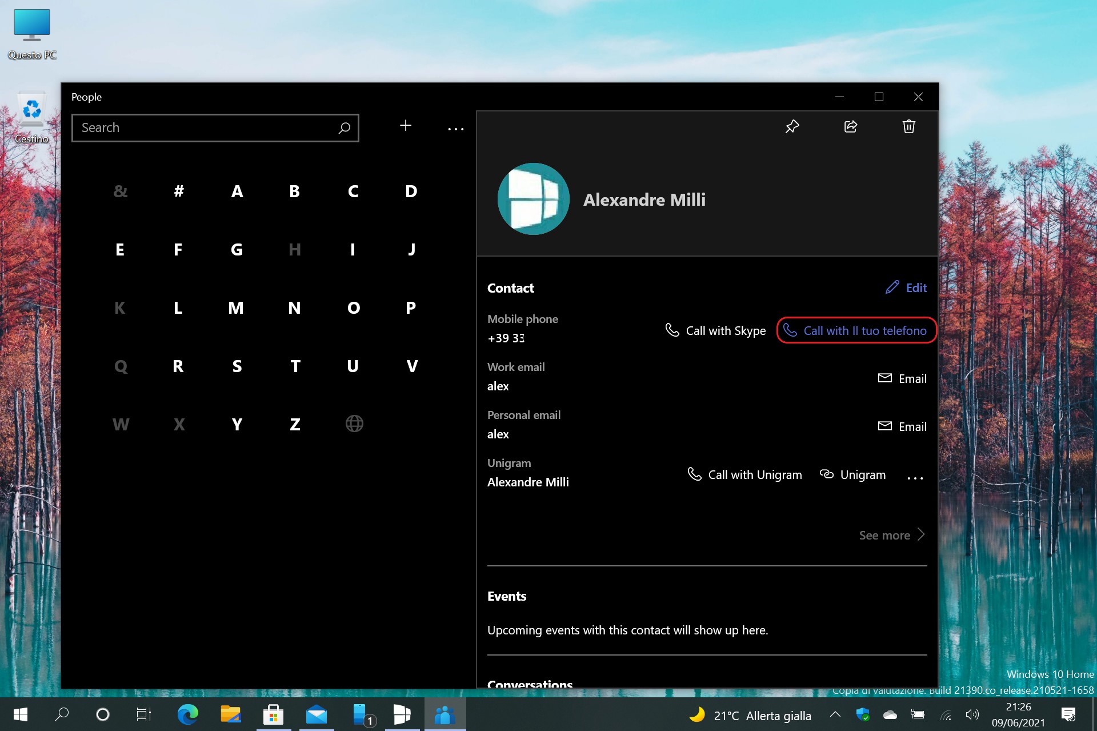Jump to letter U in contacts index
Screen dimensions: 1097x731
(x=353, y=366)
